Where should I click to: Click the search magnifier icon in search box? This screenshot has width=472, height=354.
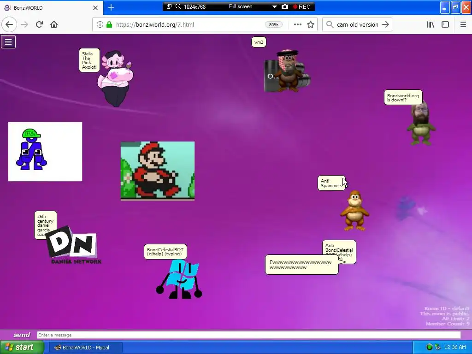point(330,24)
